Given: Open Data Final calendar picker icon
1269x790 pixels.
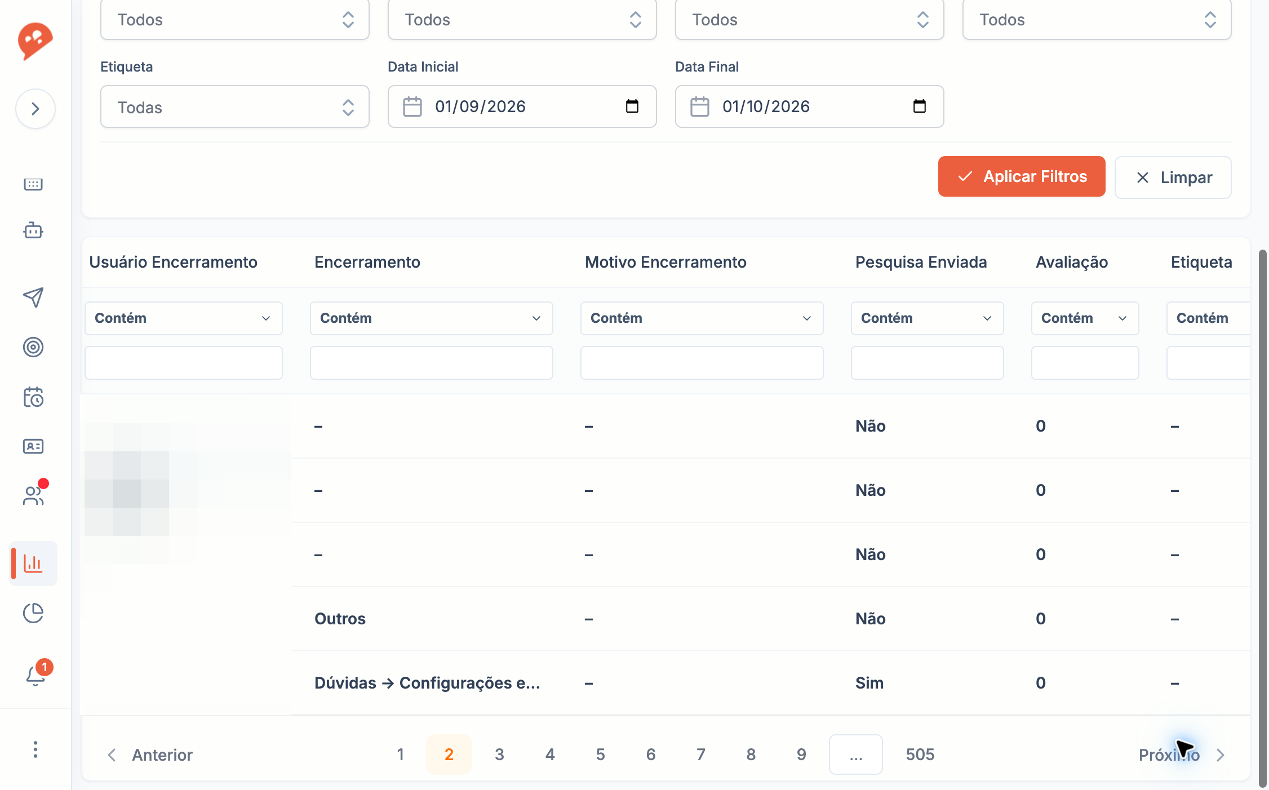Looking at the screenshot, I should pyautogui.click(x=919, y=106).
